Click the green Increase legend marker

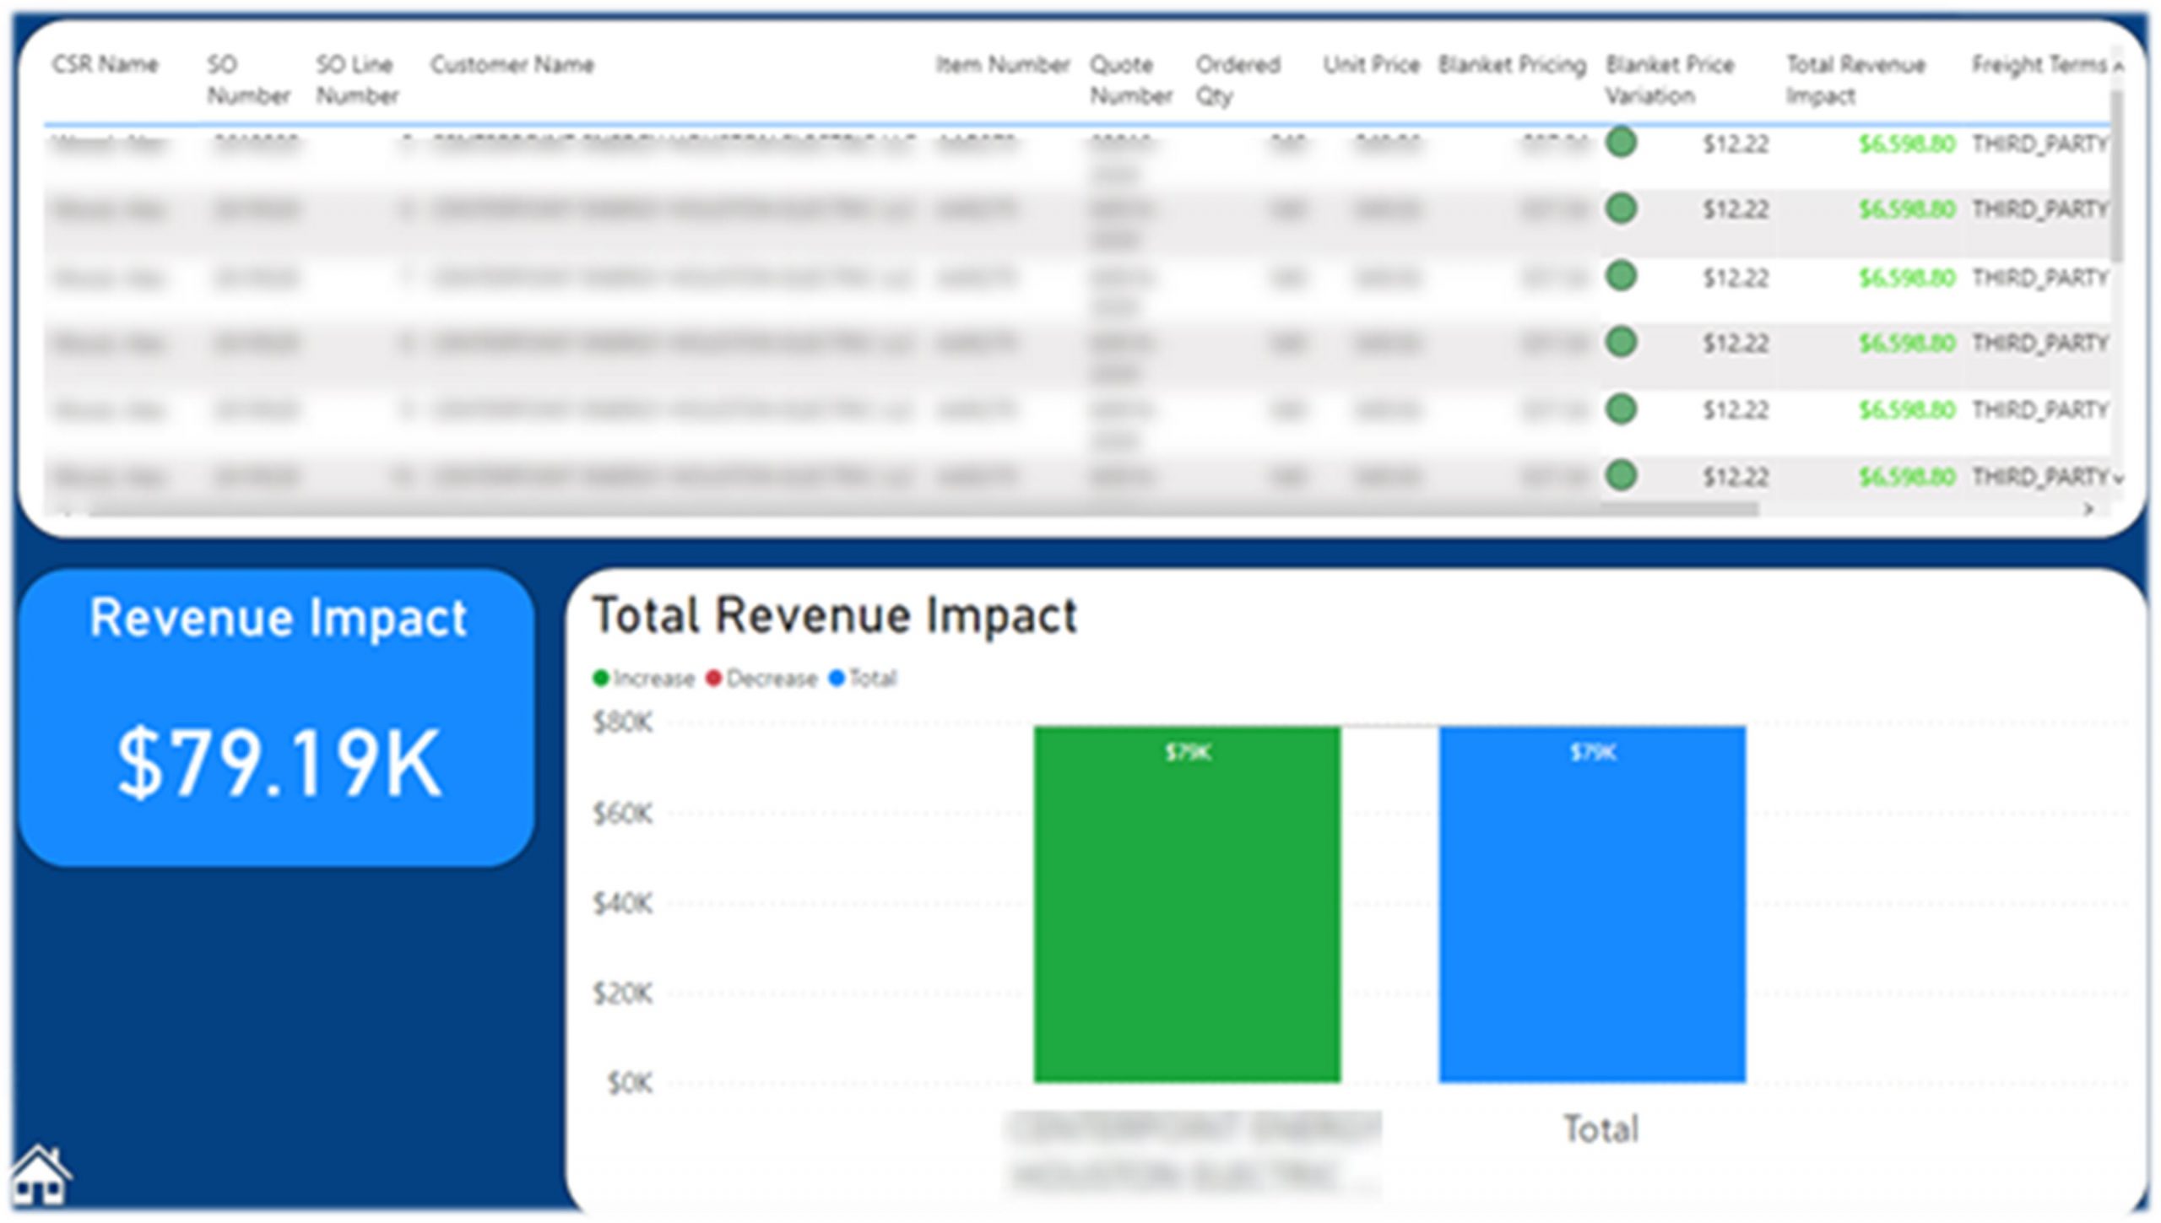(x=601, y=679)
